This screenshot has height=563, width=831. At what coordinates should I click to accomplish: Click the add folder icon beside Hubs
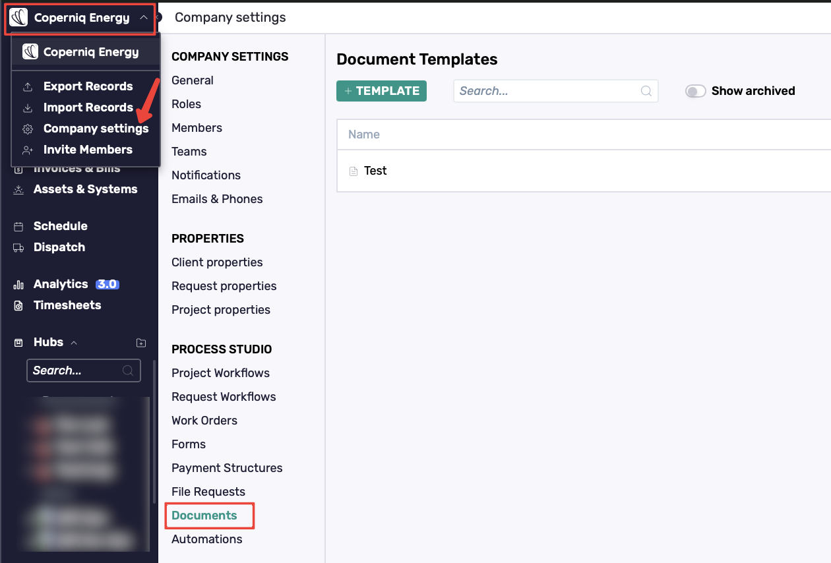pyautogui.click(x=140, y=342)
